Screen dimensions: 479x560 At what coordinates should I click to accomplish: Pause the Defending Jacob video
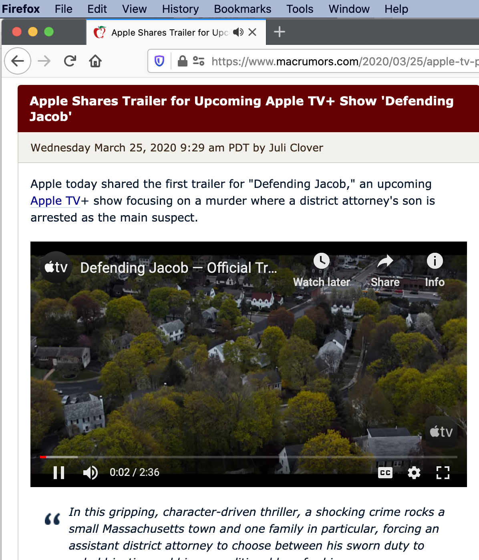pyautogui.click(x=59, y=473)
